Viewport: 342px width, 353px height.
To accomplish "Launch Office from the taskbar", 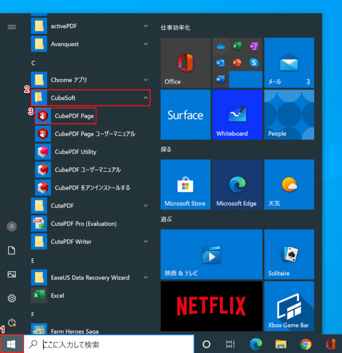I will tap(331, 344).
